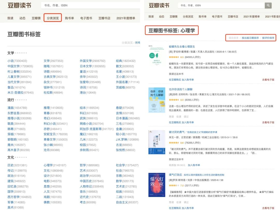Open the 艺术史 tag link
Viewport: 280px width, 210px height.
point(120,186)
